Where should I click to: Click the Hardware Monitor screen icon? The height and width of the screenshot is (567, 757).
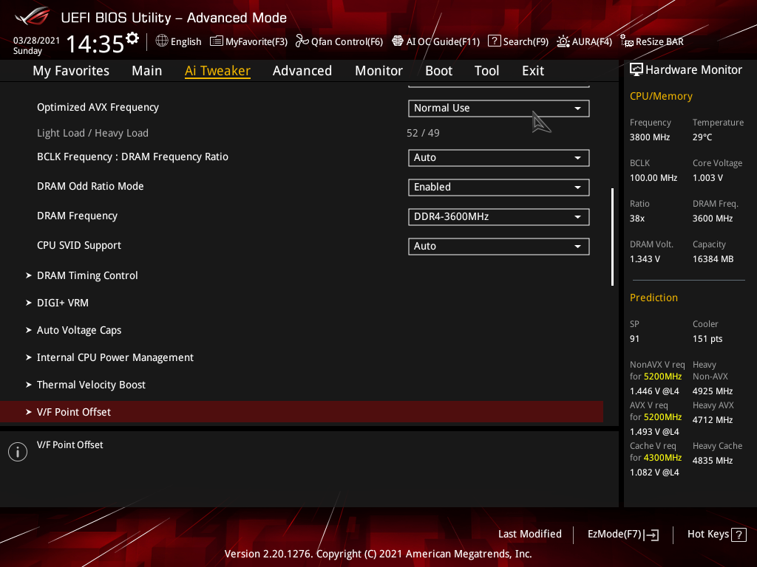point(637,70)
